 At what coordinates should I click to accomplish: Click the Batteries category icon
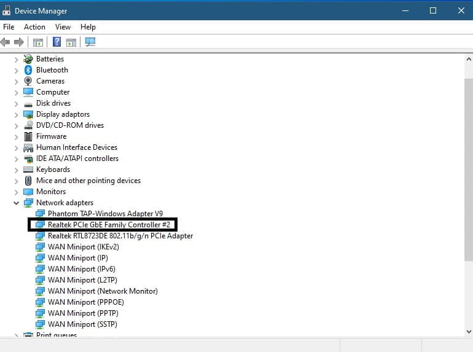tap(28, 59)
